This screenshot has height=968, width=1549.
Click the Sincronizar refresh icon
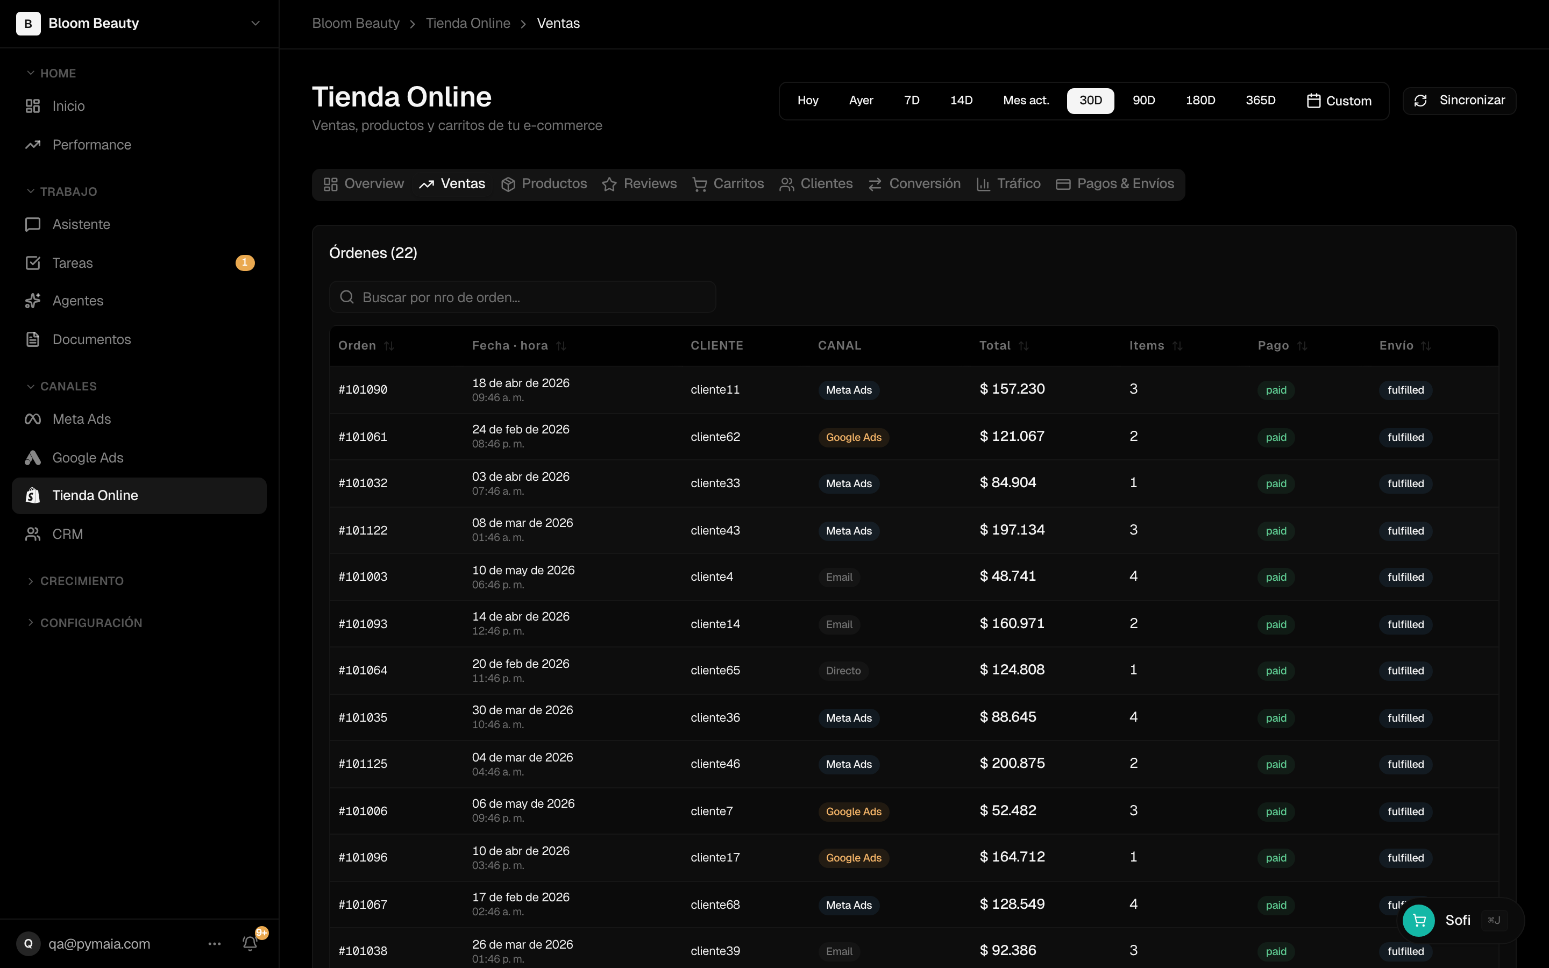tap(1420, 101)
